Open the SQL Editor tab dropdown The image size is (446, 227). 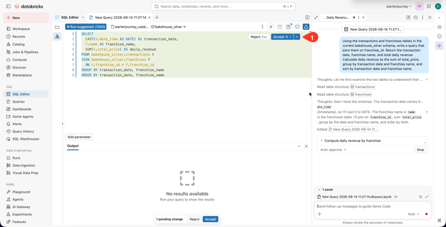click(x=83, y=18)
